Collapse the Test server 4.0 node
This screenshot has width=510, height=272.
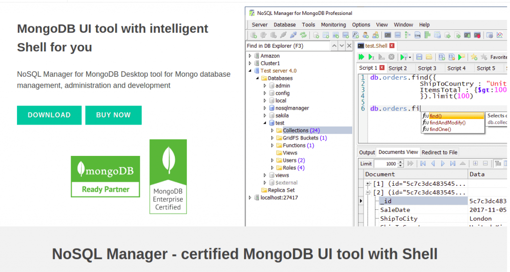pyautogui.click(x=250, y=71)
